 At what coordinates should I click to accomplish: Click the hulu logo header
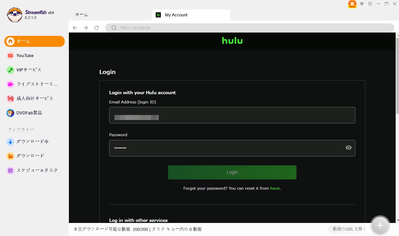232,41
